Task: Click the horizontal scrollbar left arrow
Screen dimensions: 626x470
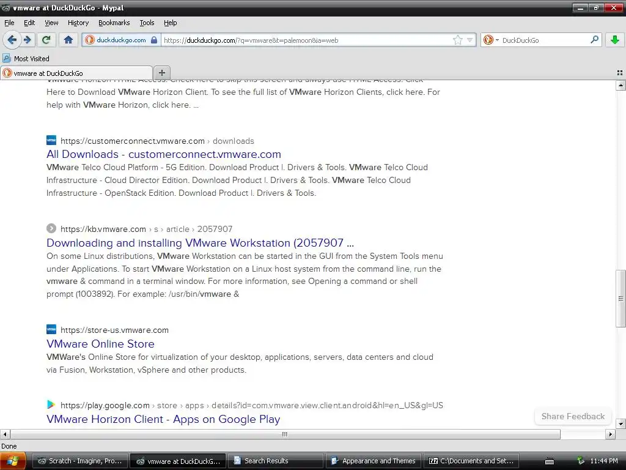Action: pyautogui.click(x=5, y=434)
